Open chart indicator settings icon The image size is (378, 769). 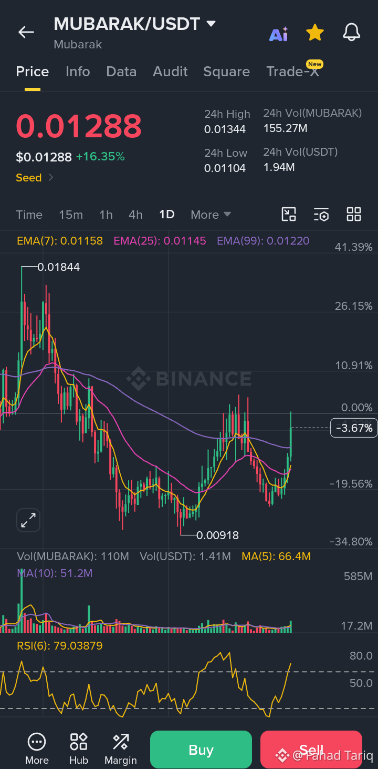pos(321,214)
